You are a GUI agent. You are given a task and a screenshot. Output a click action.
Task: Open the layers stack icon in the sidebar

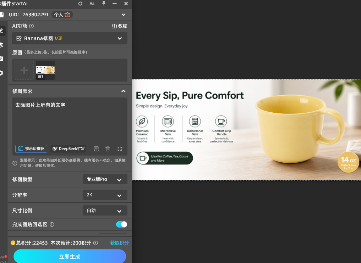pyautogui.click(x=2, y=45)
